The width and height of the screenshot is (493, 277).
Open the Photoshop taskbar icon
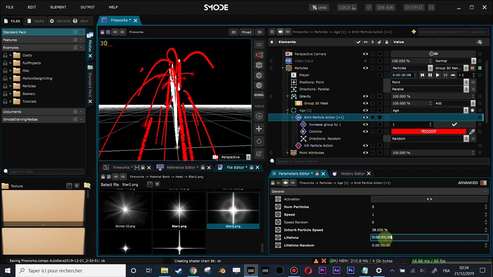(x=350, y=270)
